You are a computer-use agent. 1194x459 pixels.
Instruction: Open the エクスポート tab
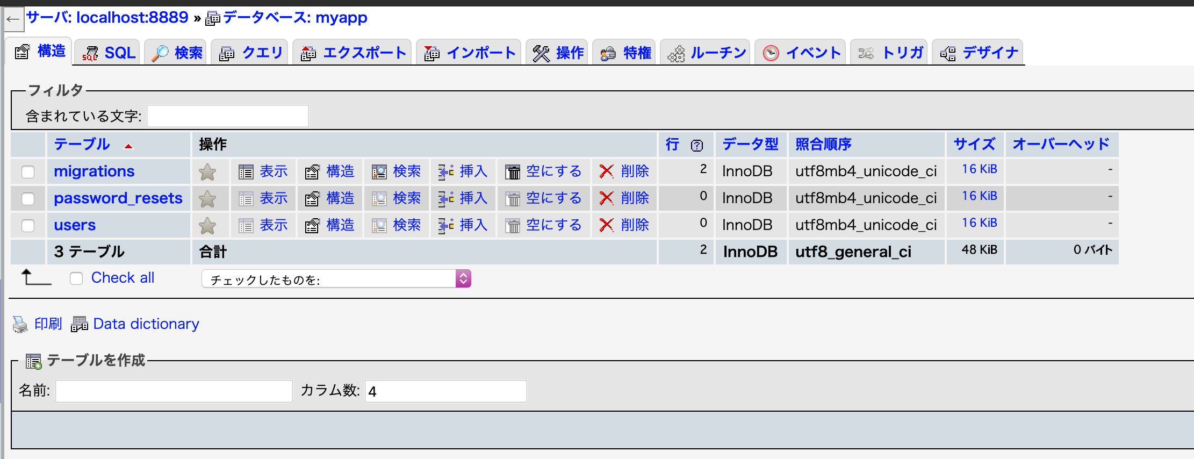(353, 53)
